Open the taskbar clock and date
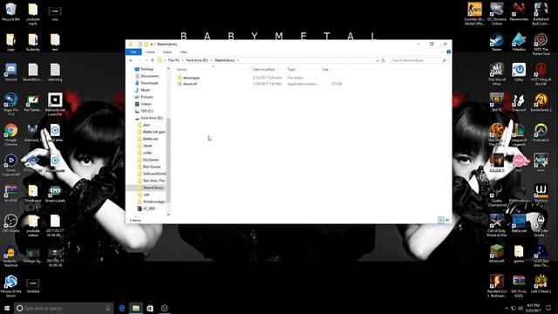 pyautogui.click(x=533, y=308)
